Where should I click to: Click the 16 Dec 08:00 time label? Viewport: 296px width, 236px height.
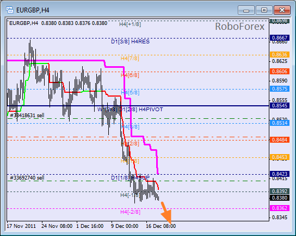click(161, 226)
